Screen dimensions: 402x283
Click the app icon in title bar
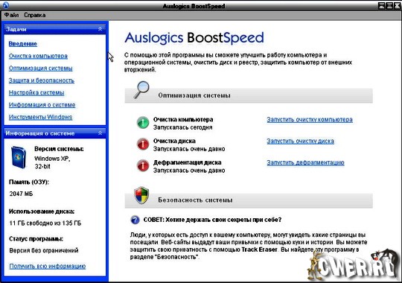pyautogui.click(x=5, y=5)
